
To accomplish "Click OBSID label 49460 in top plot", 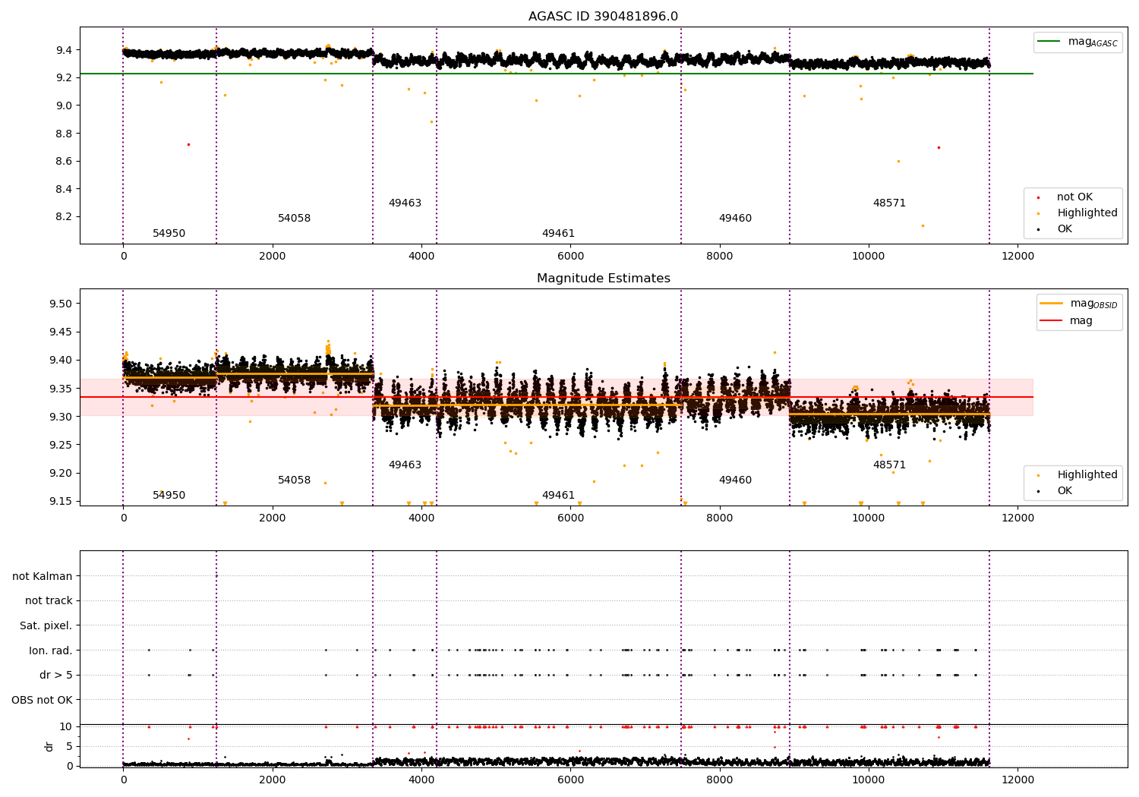I will pyautogui.click(x=735, y=219).
